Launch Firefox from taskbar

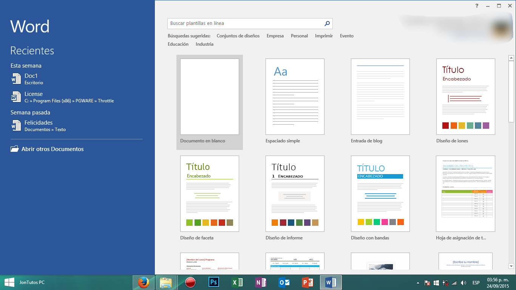143,282
